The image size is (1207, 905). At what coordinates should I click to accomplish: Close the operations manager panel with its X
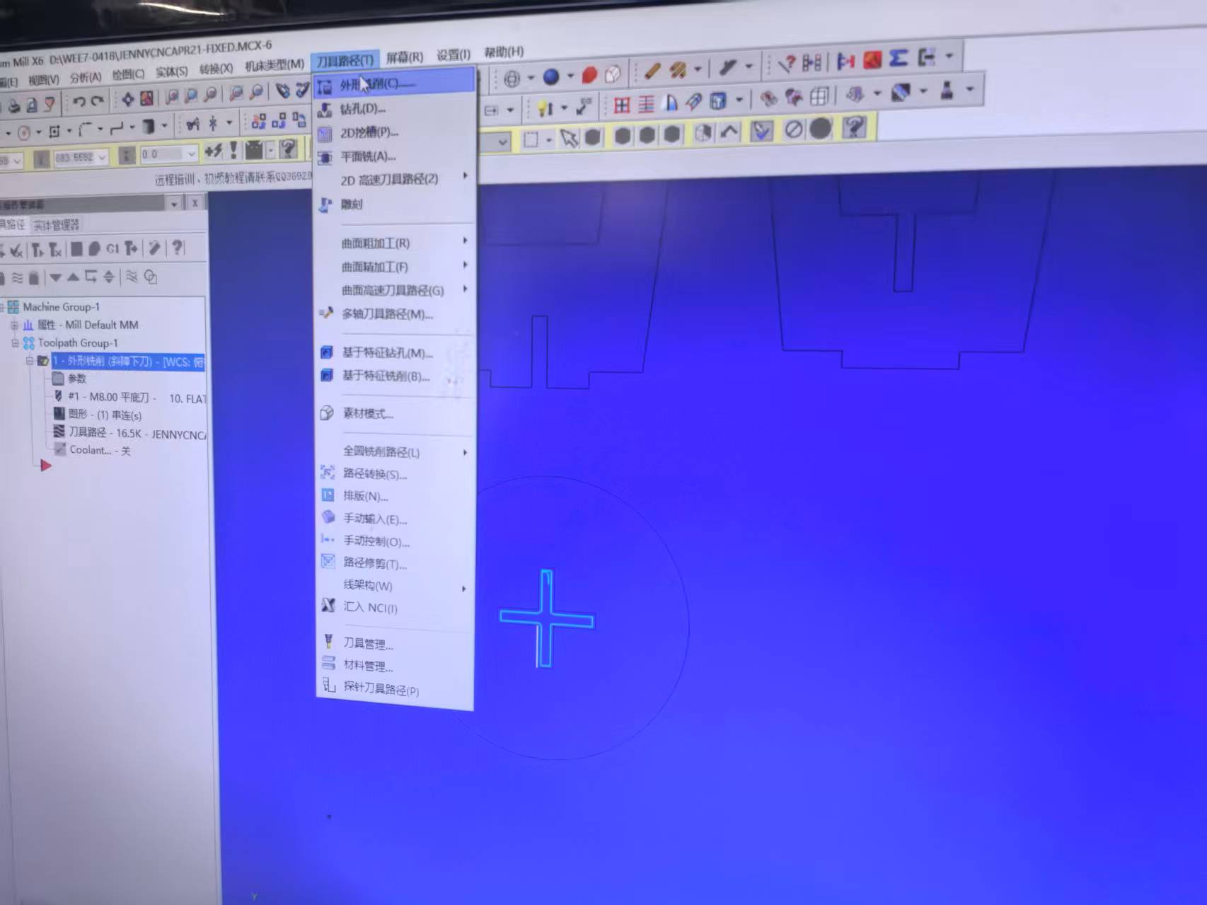click(195, 203)
